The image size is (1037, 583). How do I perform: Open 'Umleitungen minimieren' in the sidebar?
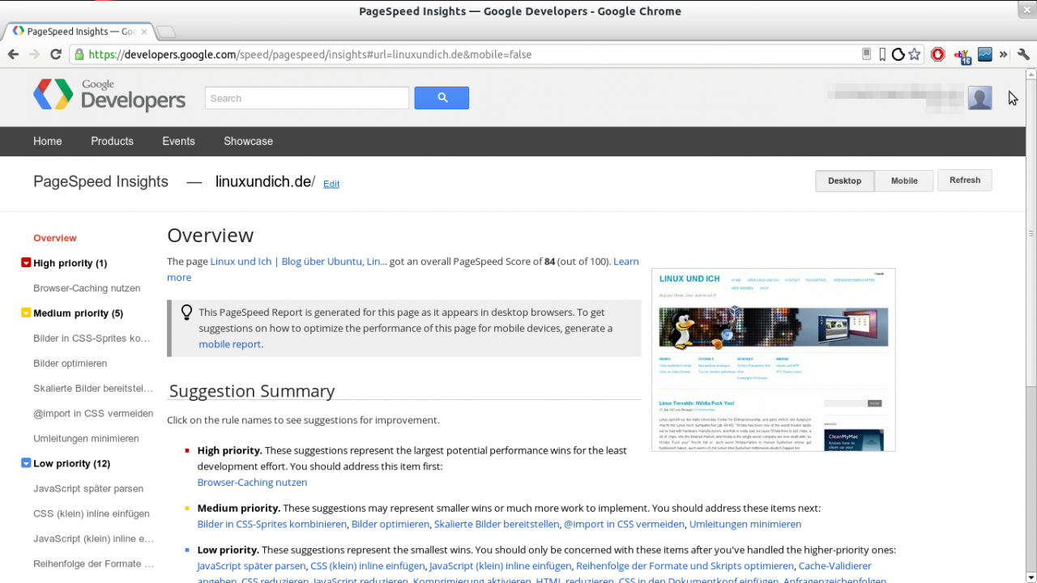pos(86,439)
